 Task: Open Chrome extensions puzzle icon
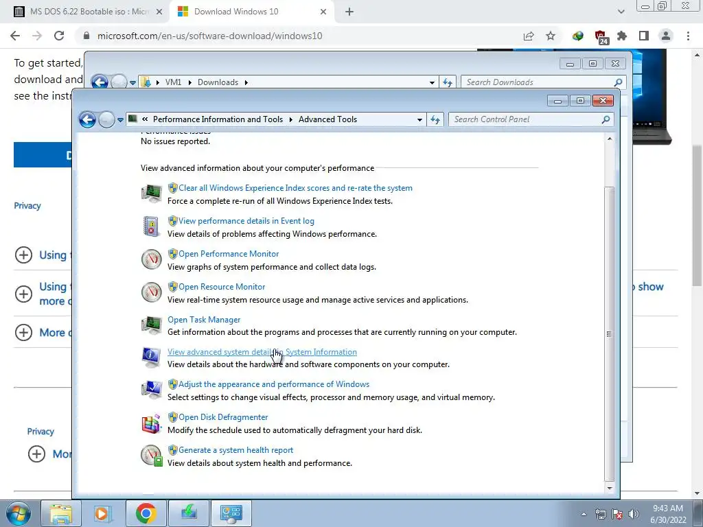tap(622, 36)
